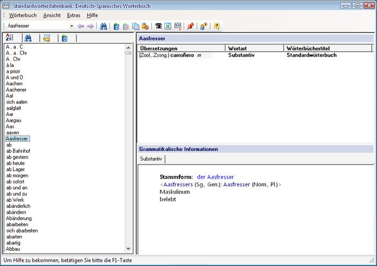Select 'Aachen' in word list

[x=14, y=84]
